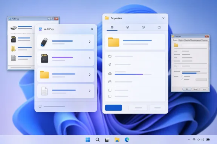The height and width of the screenshot is (144, 217).
Task: Click Apply in the classic Properties window
Action: click(x=204, y=89)
